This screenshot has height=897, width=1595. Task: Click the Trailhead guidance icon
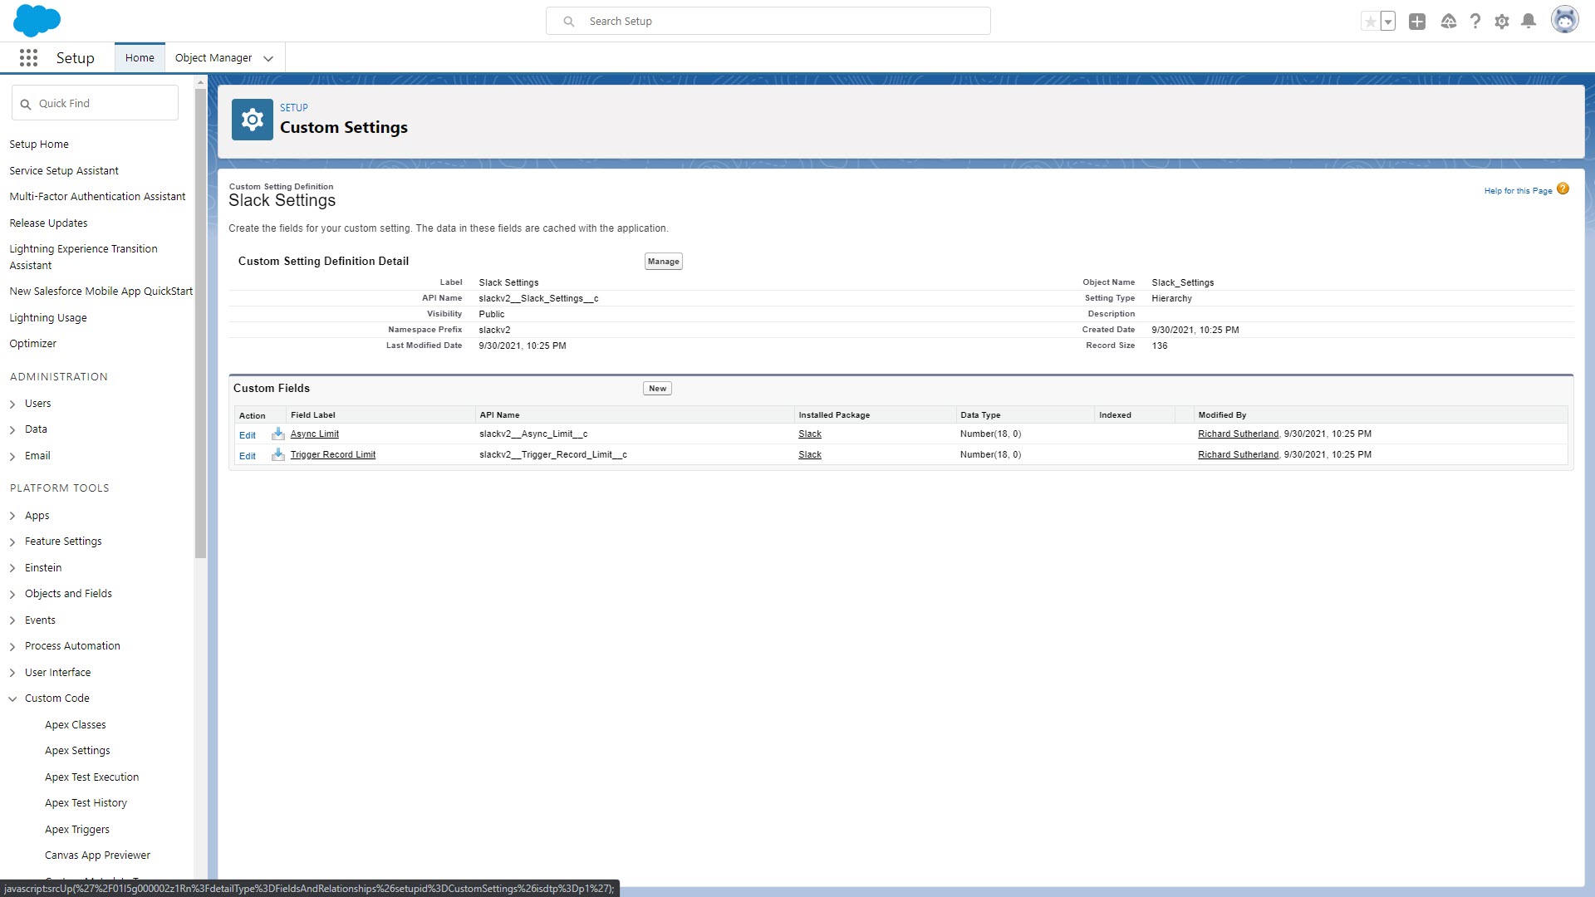(x=1448, y=22)
